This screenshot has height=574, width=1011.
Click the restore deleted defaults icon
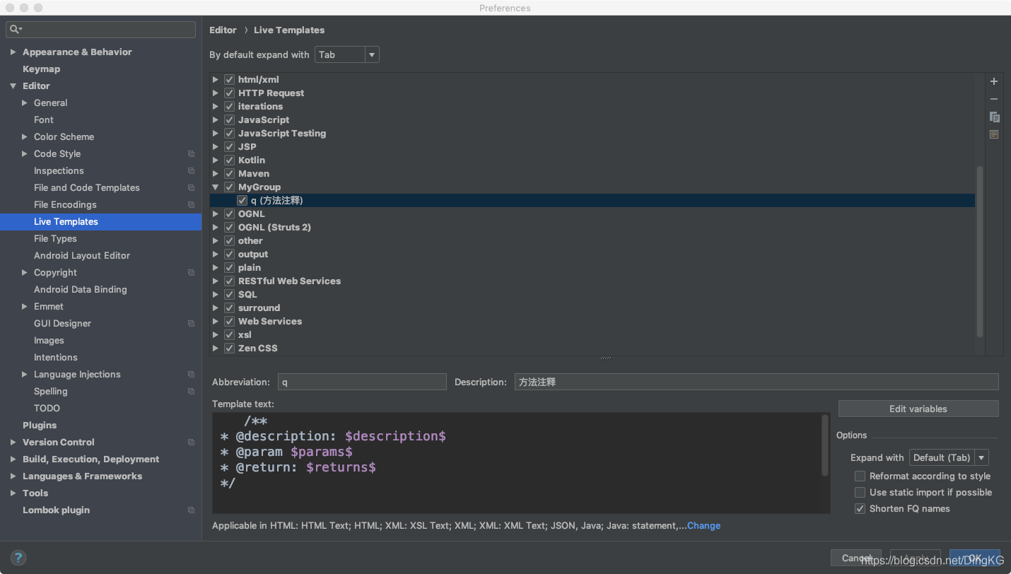(x=994, y=134)
